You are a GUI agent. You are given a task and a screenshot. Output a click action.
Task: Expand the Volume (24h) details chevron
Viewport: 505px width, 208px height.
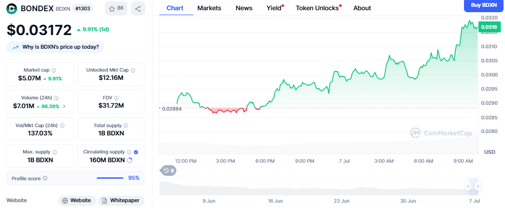click(64, 106)
